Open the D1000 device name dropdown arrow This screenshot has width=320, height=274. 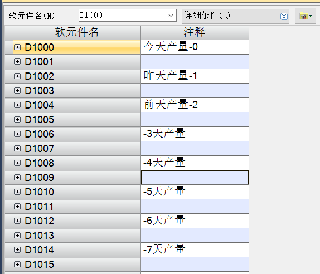(171, 15)
